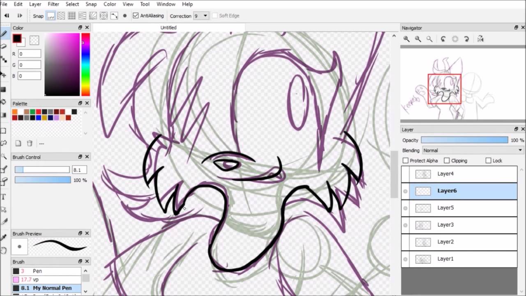Click the R value input field
The image size is (526, 296).
click(x=30, y=54)
